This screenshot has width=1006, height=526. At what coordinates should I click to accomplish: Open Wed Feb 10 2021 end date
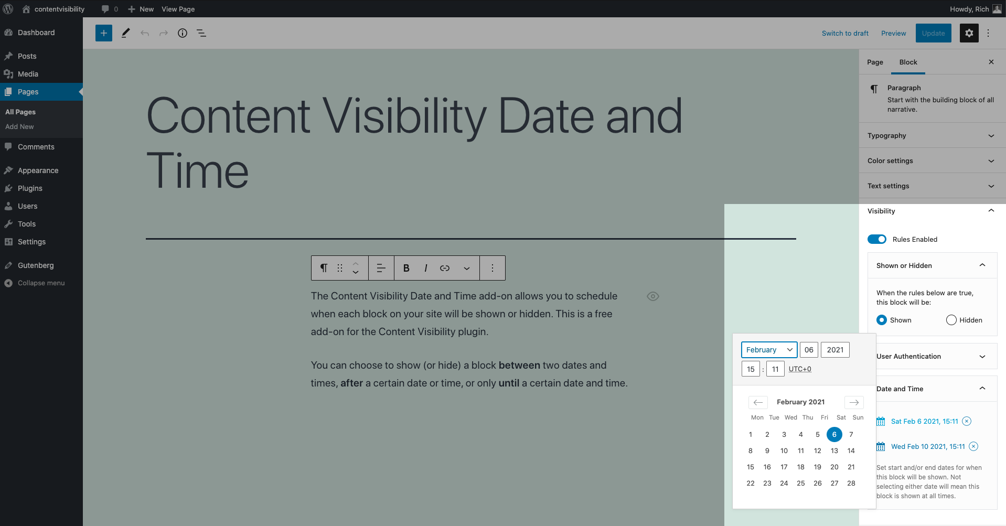[928, 446]
